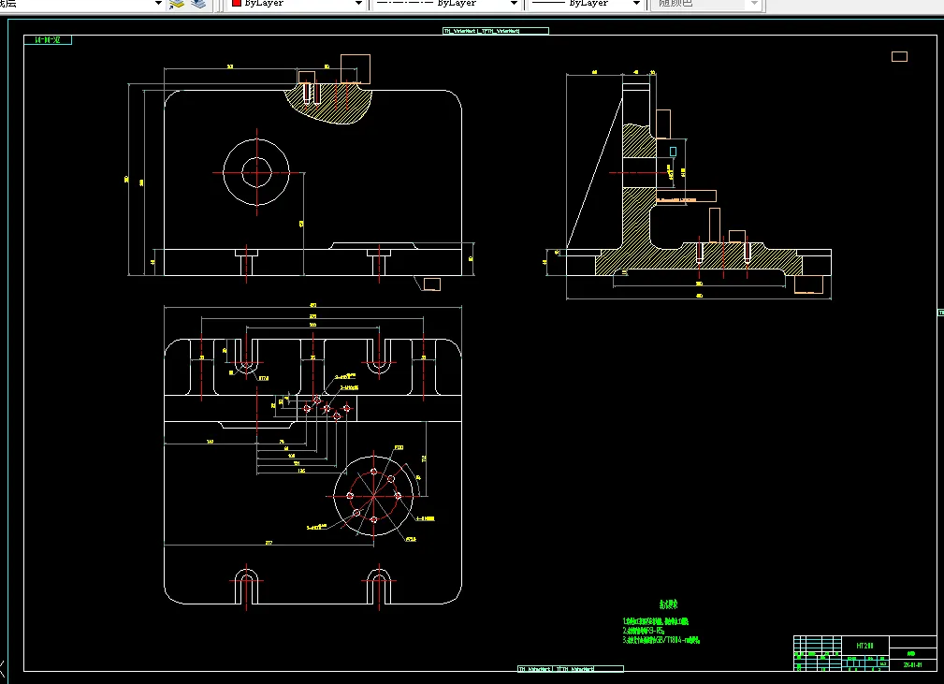The height and width of the screenshot is (684, 944).
Task: Expand the color control ByLayer dropdown arrow
Action: click(x=357, y=4)
